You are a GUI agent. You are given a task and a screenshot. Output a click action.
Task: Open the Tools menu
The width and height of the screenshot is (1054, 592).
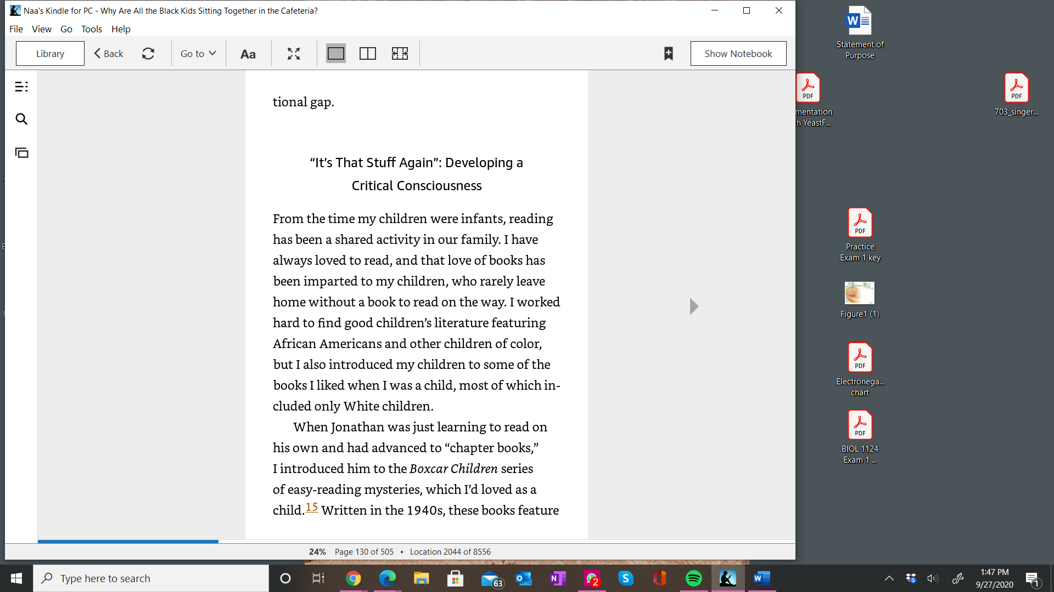[x=92, y=29]
